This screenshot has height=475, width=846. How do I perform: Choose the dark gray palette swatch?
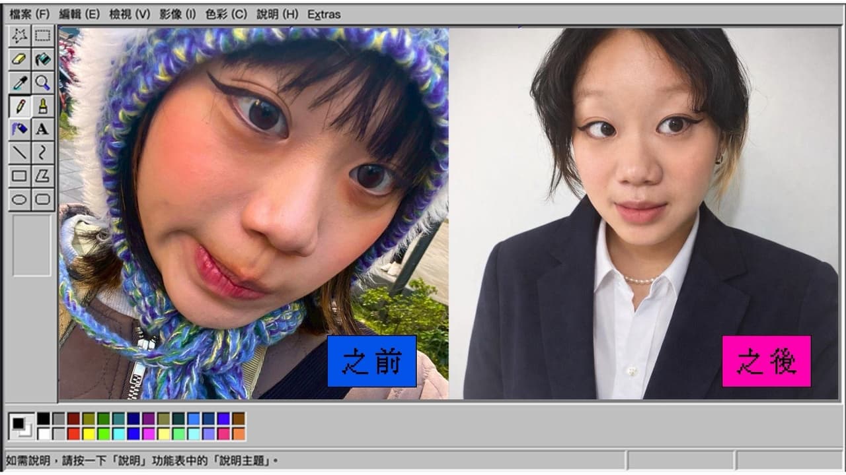click(x=59, y=418)
